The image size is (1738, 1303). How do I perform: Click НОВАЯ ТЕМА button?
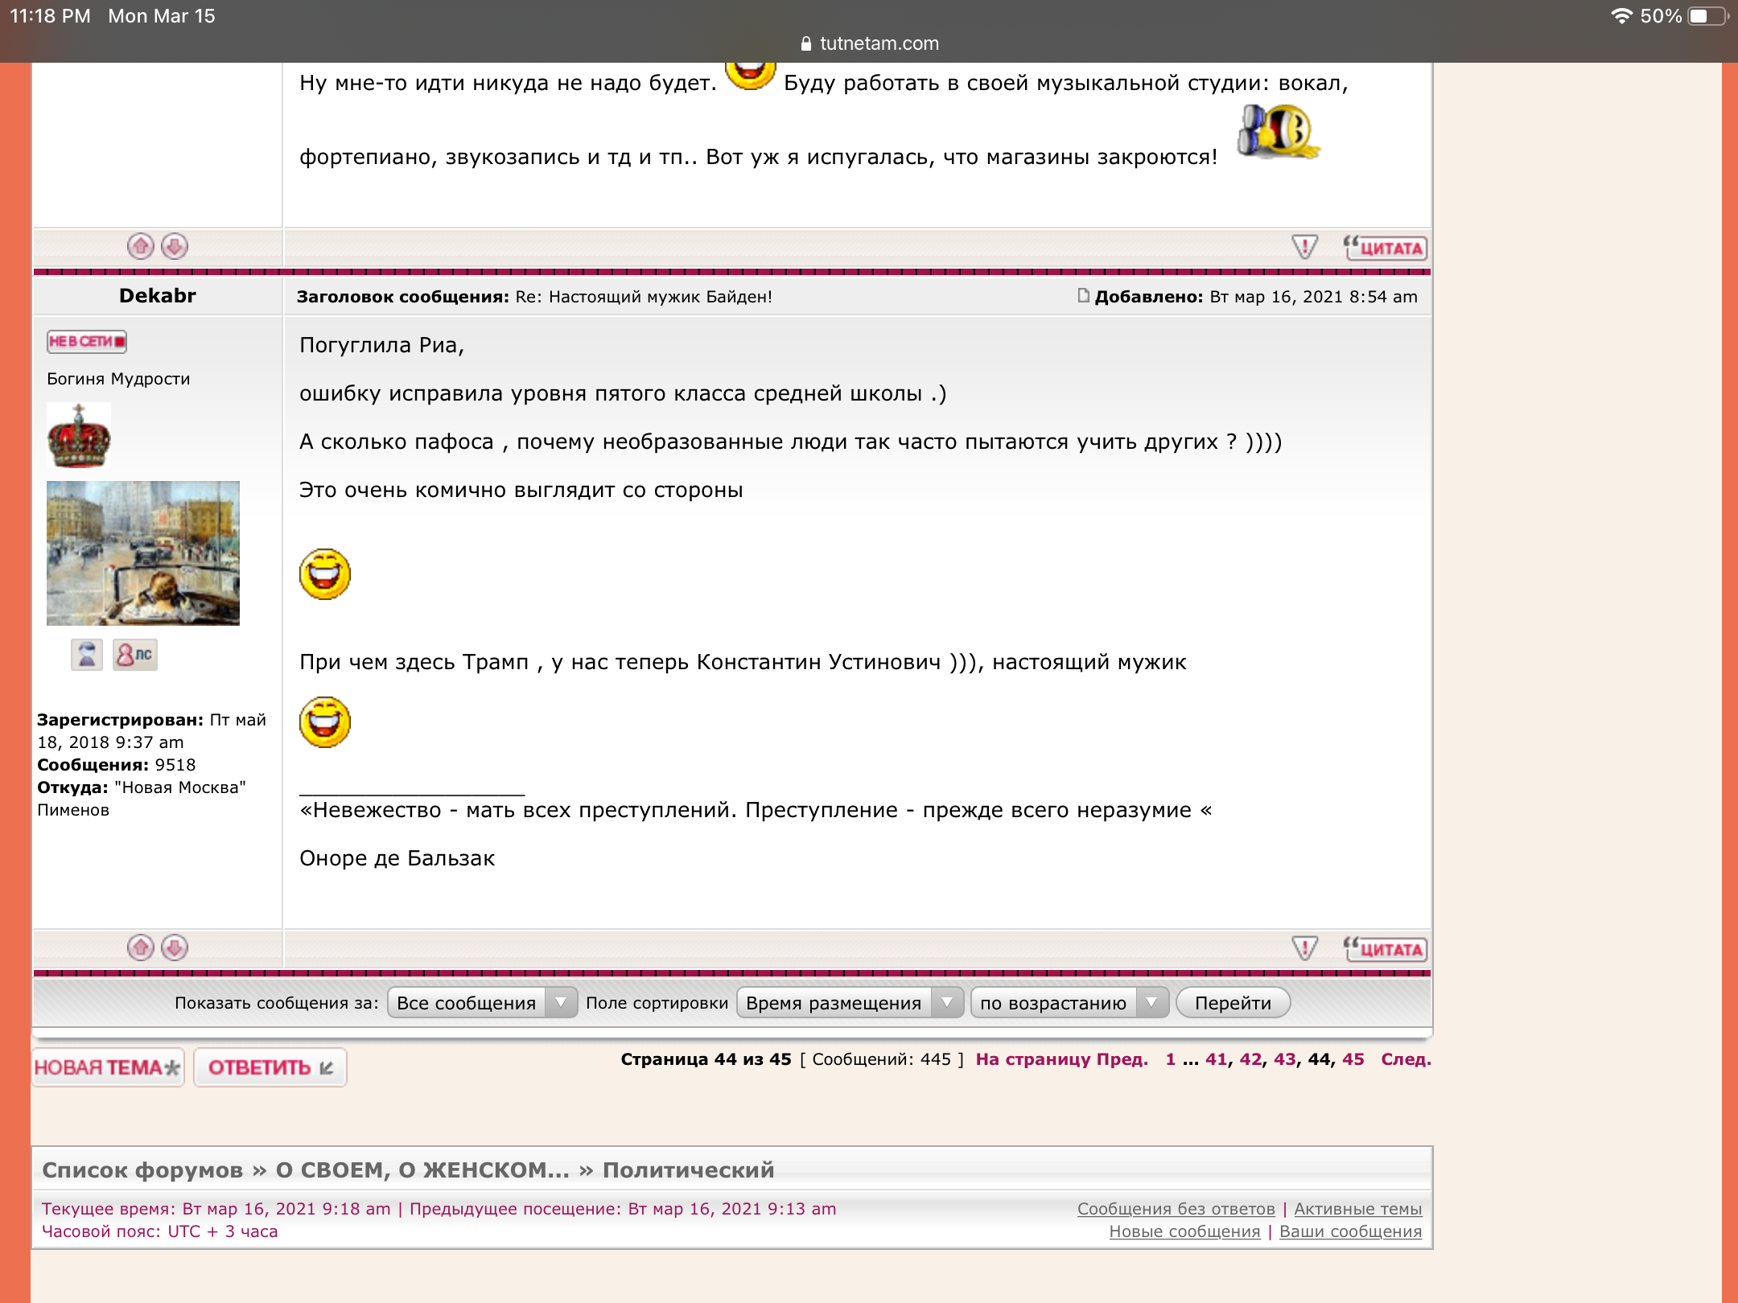point(108,1067)
